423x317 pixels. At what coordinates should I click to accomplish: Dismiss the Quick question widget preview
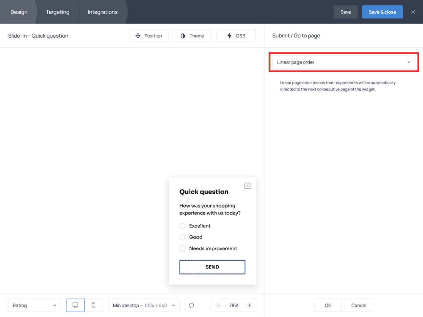(x=247, y=185)
